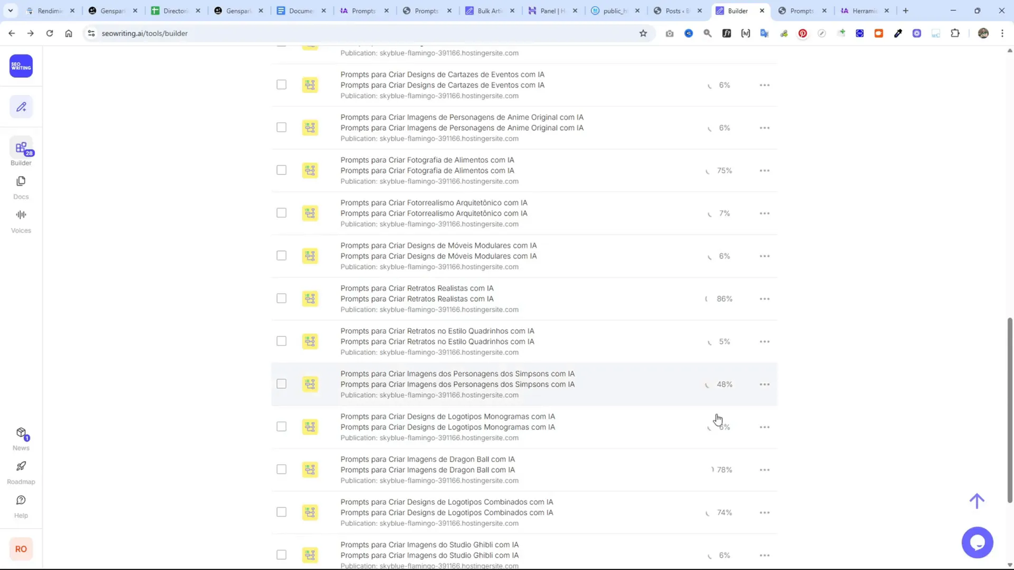The image size is (1014, 570).
Task: Switch to the Posts browser tab
Action: tap(677, 11)
